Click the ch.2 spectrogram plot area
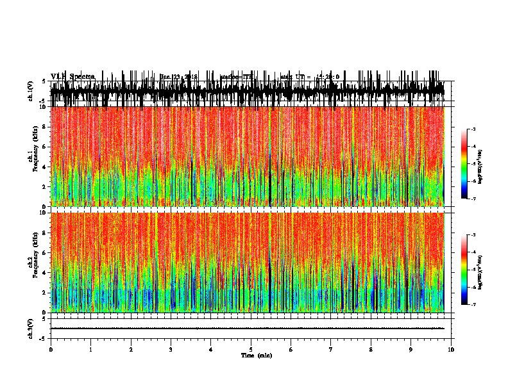This screenshot has height=392, width=508. [248, 263]
